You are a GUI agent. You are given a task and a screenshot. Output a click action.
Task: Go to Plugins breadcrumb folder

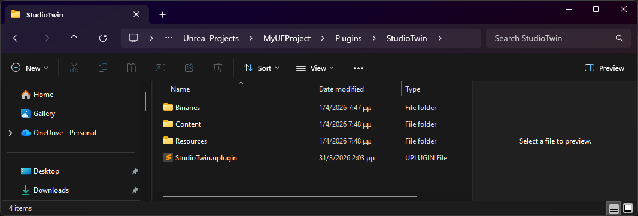[x=349, y=39]
